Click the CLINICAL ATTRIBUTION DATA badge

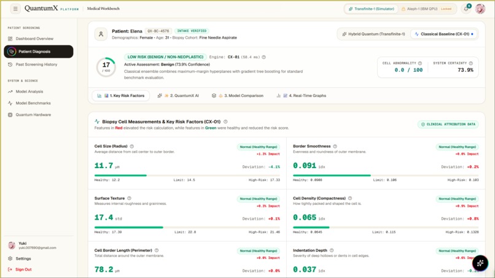point(448,125)
